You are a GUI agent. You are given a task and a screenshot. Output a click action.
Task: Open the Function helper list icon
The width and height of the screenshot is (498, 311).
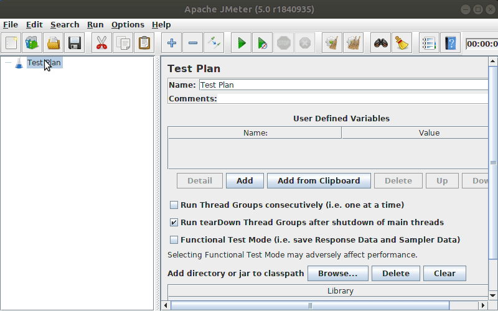click(429, 43)
